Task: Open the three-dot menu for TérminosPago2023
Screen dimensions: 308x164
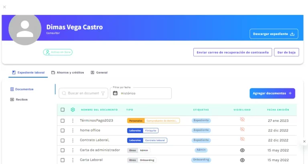Action: tap(73, 121)
